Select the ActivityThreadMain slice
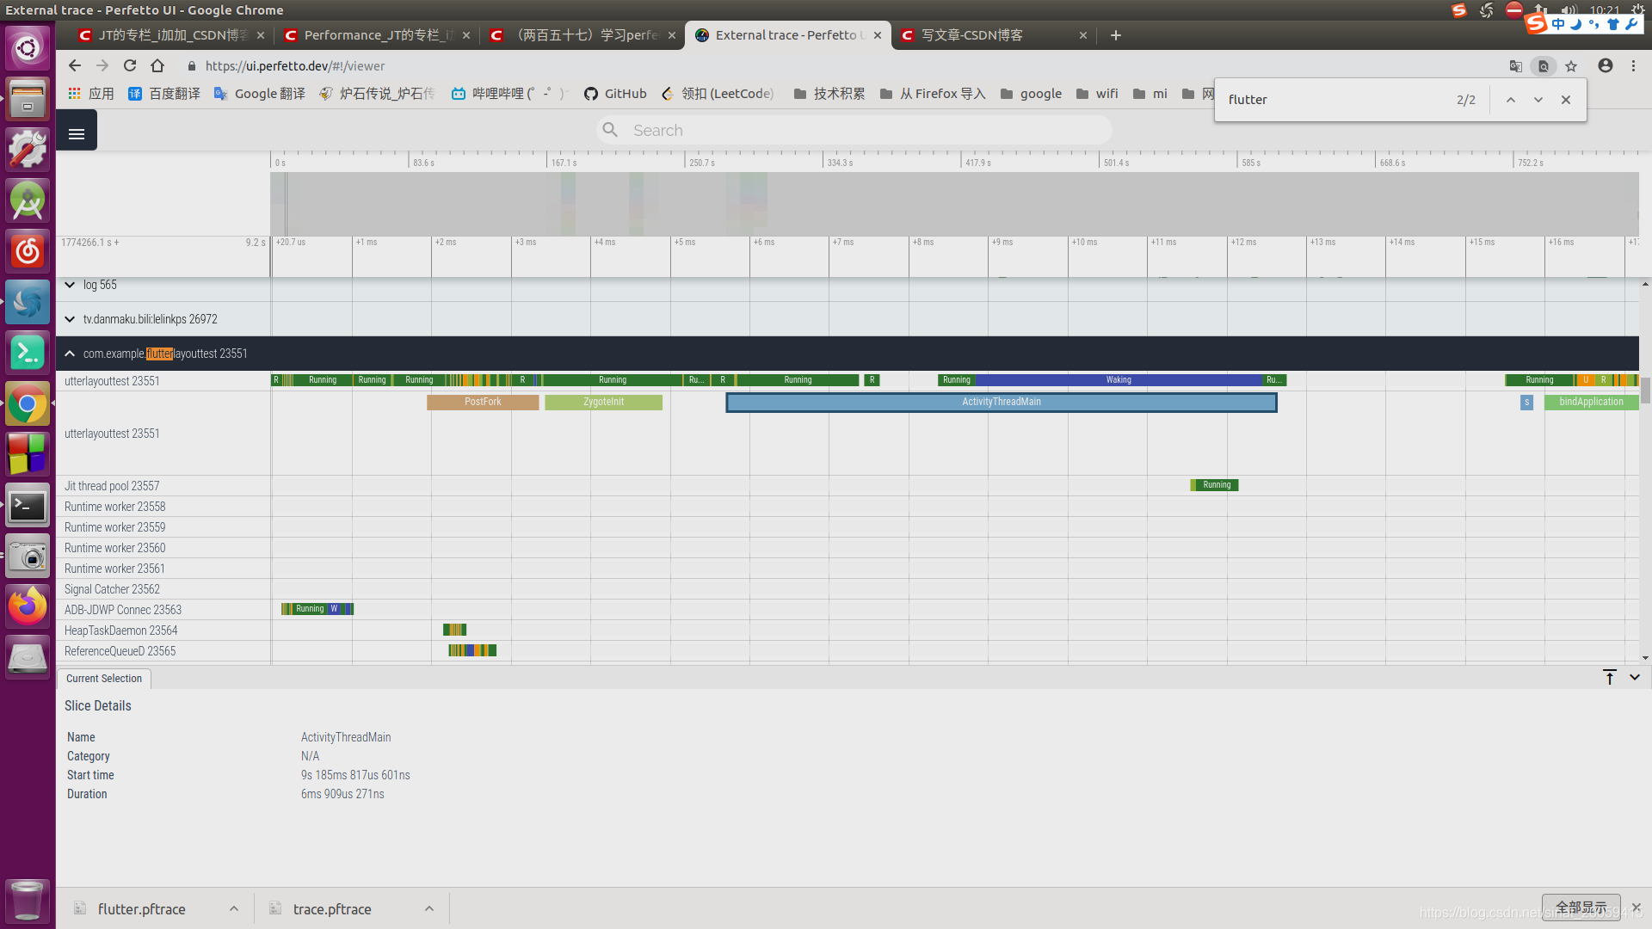1652x929 pixels. click(1001, 403)
